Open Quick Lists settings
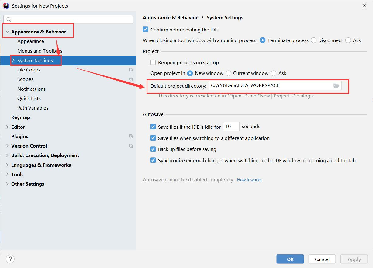373x268 pixels. [29, 98]
